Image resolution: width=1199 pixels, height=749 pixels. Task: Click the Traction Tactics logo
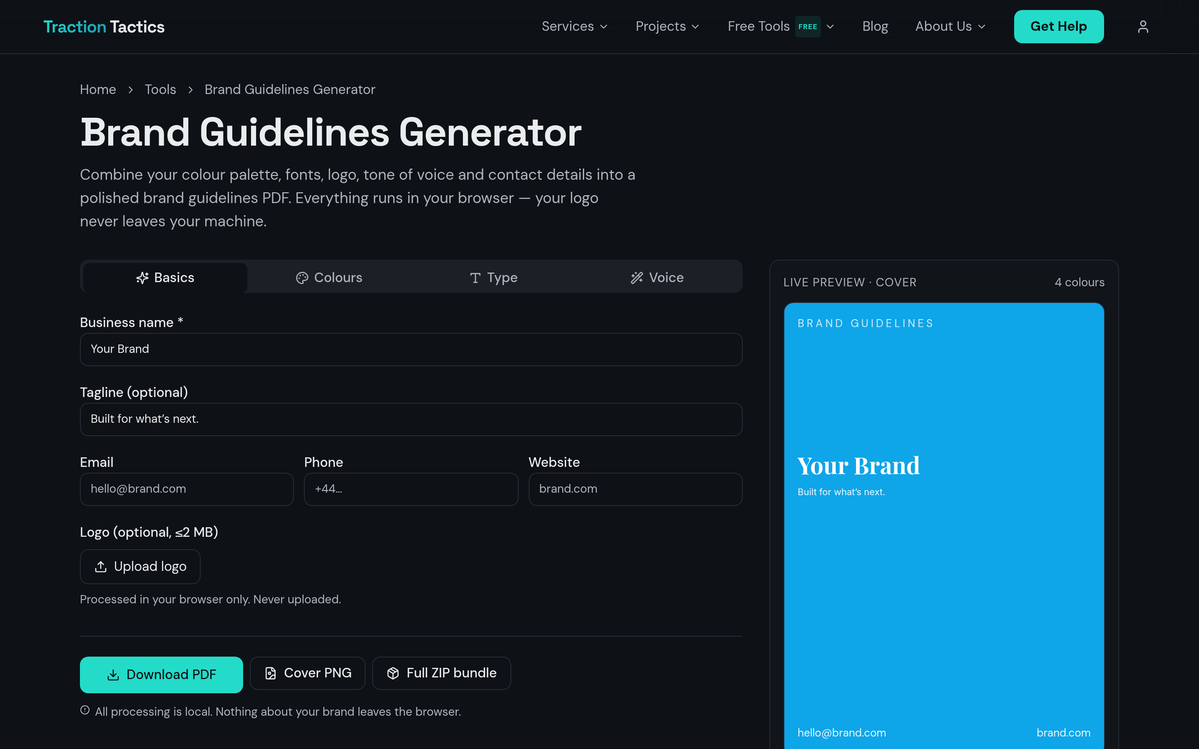click(x=104, y=27)
